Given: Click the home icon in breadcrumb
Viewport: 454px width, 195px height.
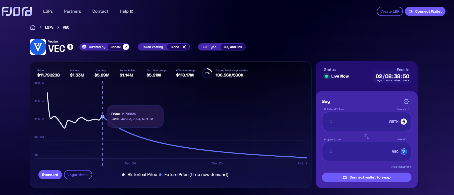Looking at the screenshot, I should (33, 27).
